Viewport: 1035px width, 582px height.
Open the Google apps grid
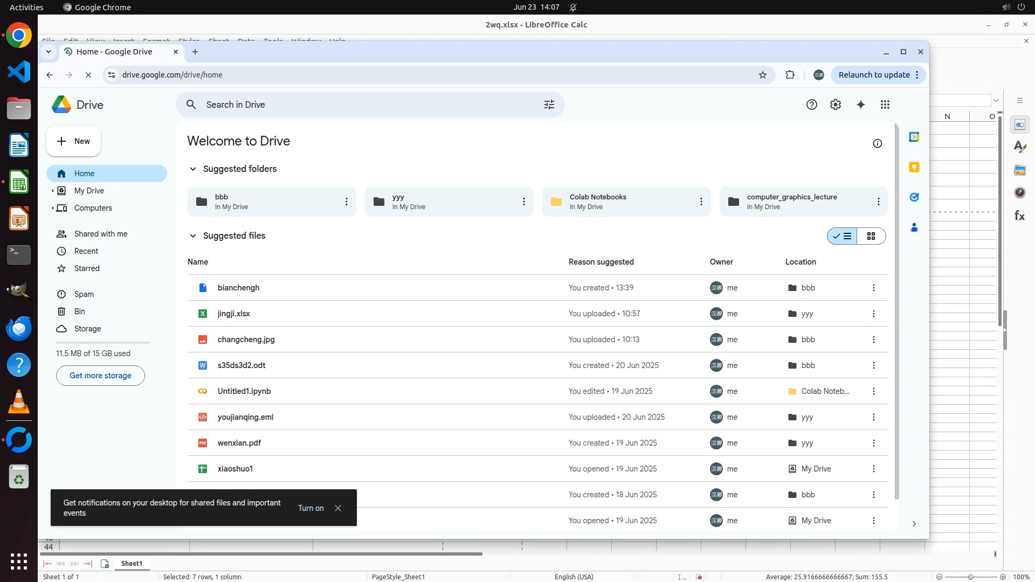tap(885, 105)
